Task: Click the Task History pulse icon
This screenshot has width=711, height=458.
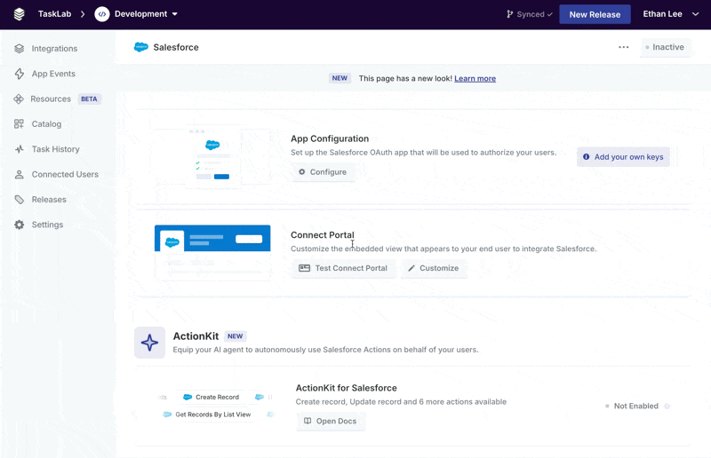Action: click(19, 149)
